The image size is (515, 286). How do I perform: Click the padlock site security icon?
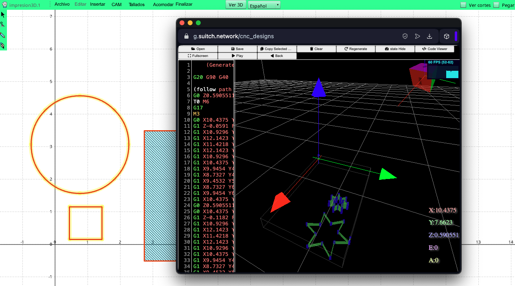pos(186,36)
